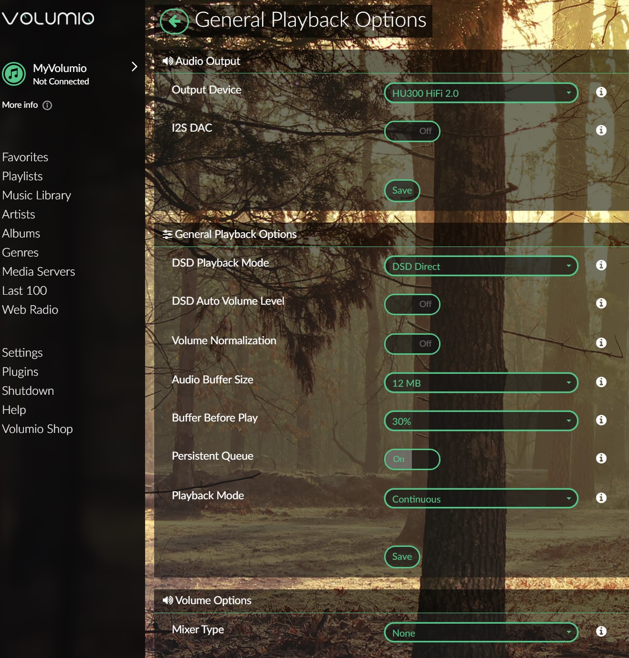Screen dimensions: 629x658
Task: Open Web Radio in the sidebar
Action: 30,309
